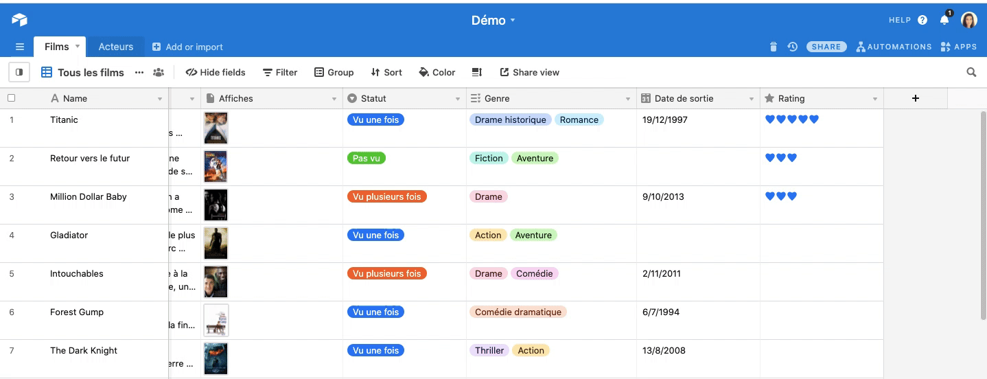Open the Rating column dropdown arrow

pos(875,99)
